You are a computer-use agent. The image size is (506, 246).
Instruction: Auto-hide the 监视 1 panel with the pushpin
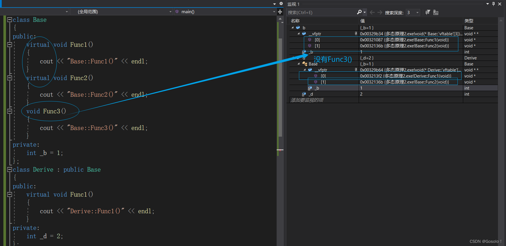click(x=493, y=4)
